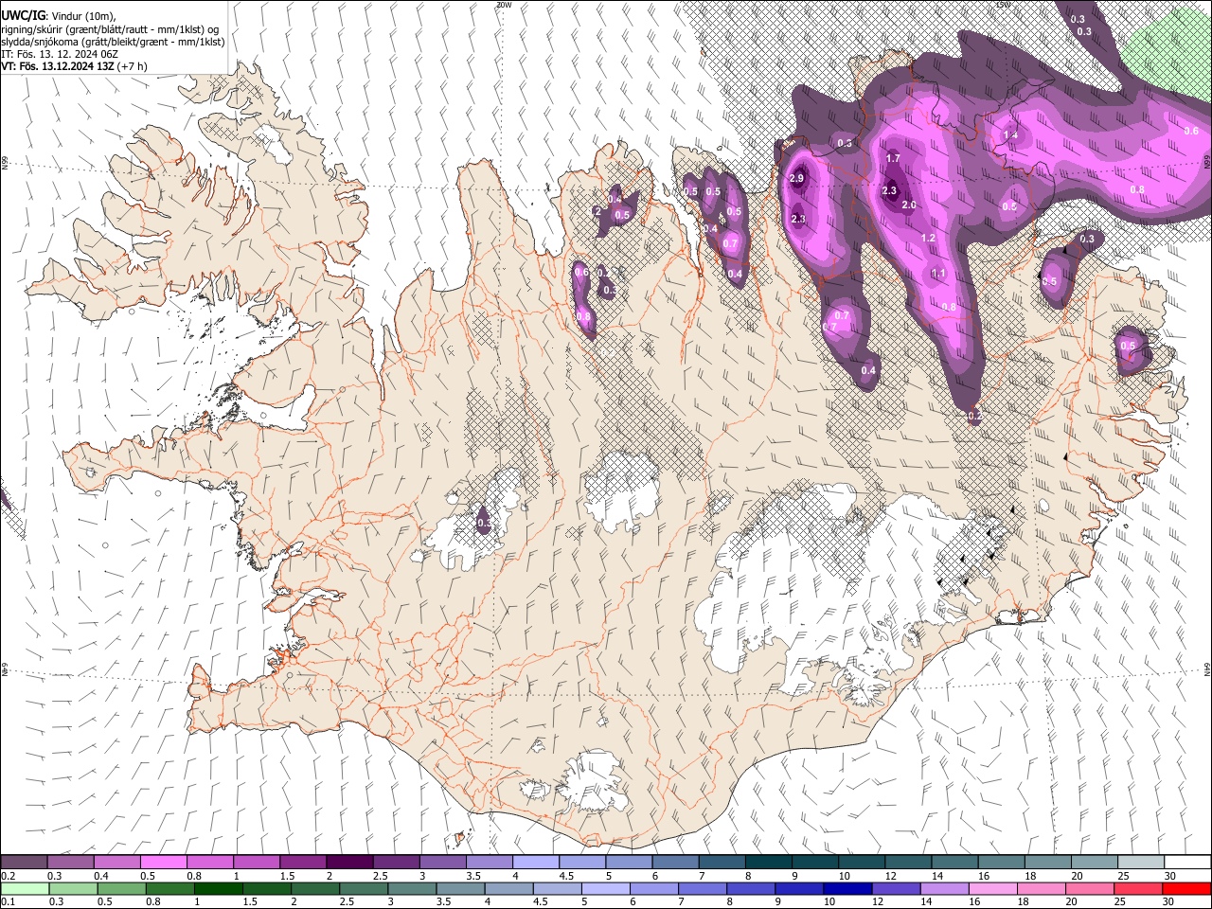
Task: Pick the pale green rain swatch between 0.1 and 0.3
Action: point(24,888)
